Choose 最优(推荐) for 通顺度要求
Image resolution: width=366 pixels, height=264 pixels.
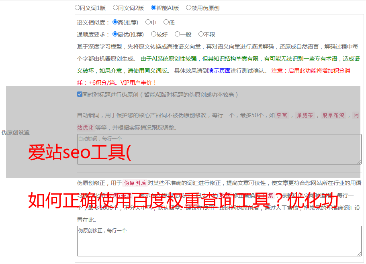coord(115,34)
